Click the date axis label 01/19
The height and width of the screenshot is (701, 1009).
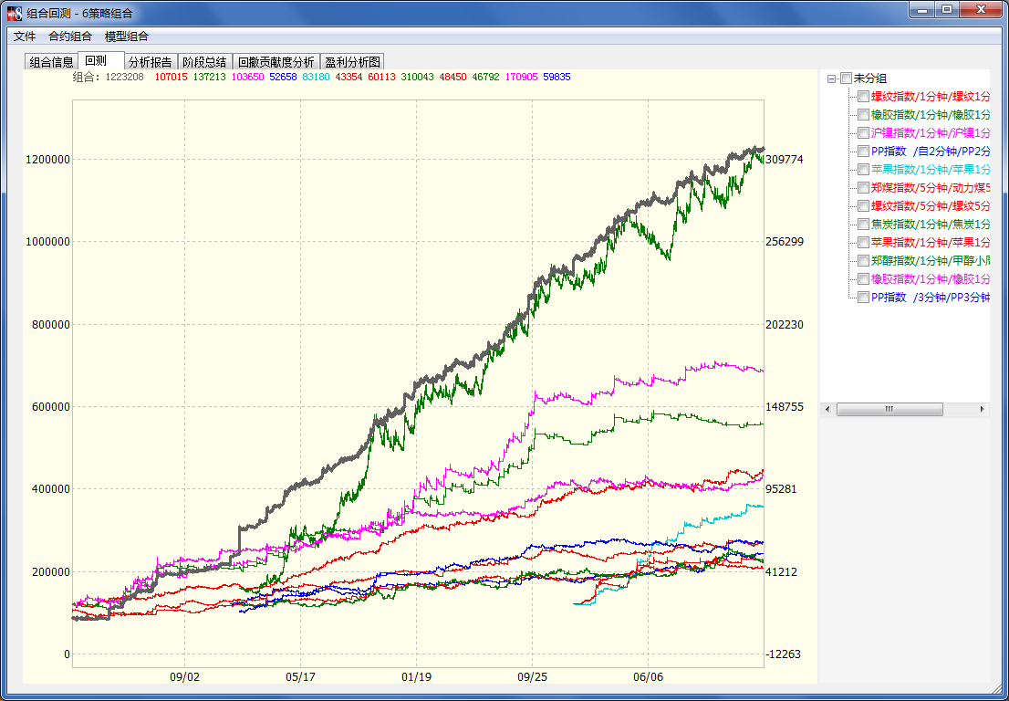click(416, 677)
